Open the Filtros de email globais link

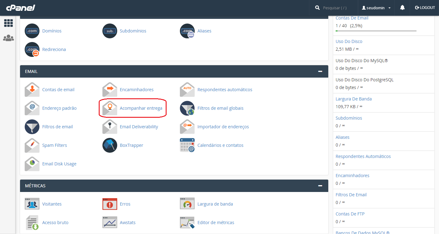tap(220, 108)
